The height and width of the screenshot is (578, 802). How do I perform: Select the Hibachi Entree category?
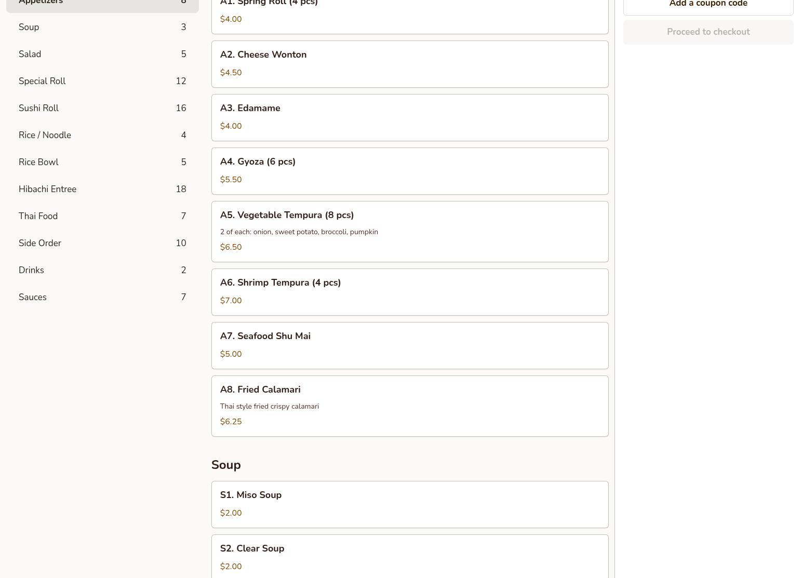click(102, 189)
